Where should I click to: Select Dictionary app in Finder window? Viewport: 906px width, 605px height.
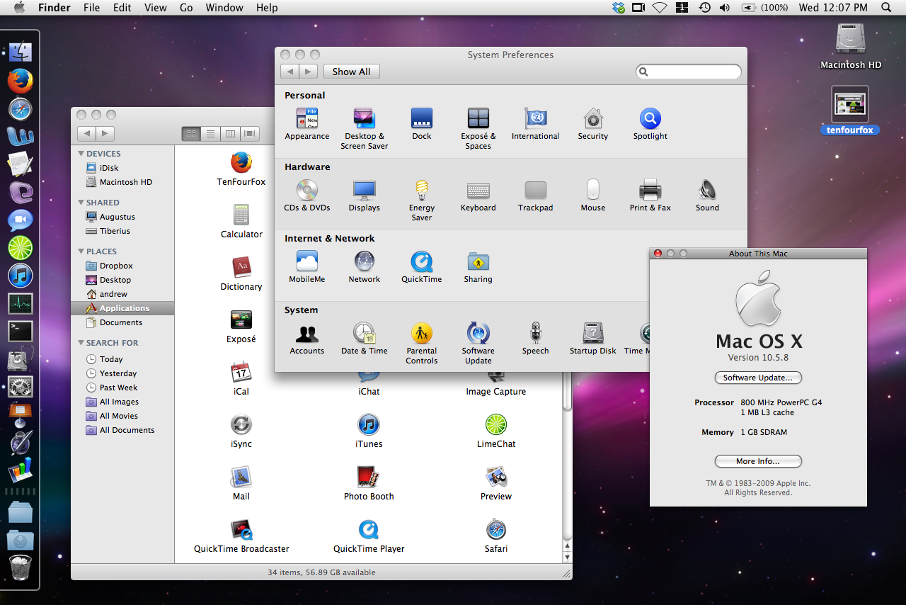pyautogui.click(x=241, y=268)
